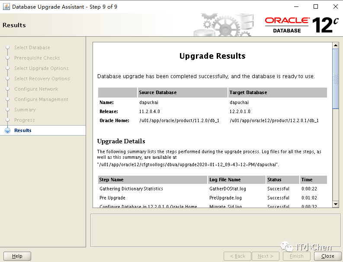Click PreUpgrade.log file name

tap(225, 198)
